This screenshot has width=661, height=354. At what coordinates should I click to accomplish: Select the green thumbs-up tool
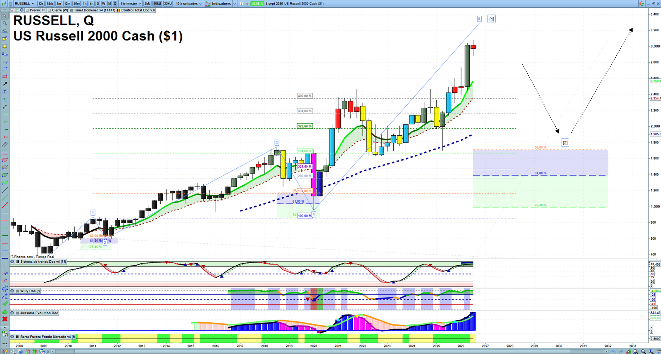tap(5, 312)
